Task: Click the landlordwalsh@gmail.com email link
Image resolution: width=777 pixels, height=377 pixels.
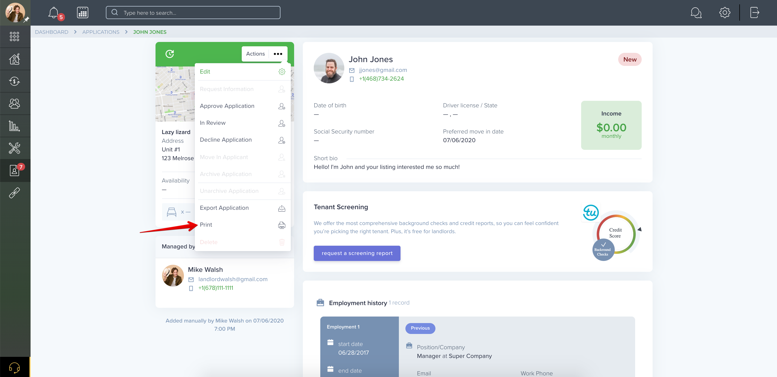Action: pyautogui.click(x=233, y=279)
